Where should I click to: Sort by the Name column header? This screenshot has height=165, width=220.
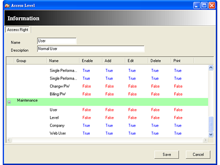pyautogui.click(x=63, y=60)
